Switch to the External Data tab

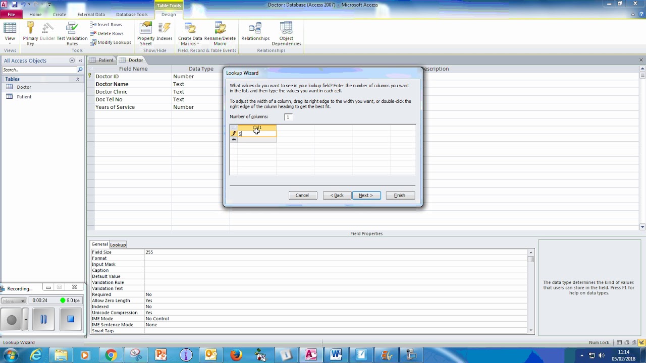91,15
